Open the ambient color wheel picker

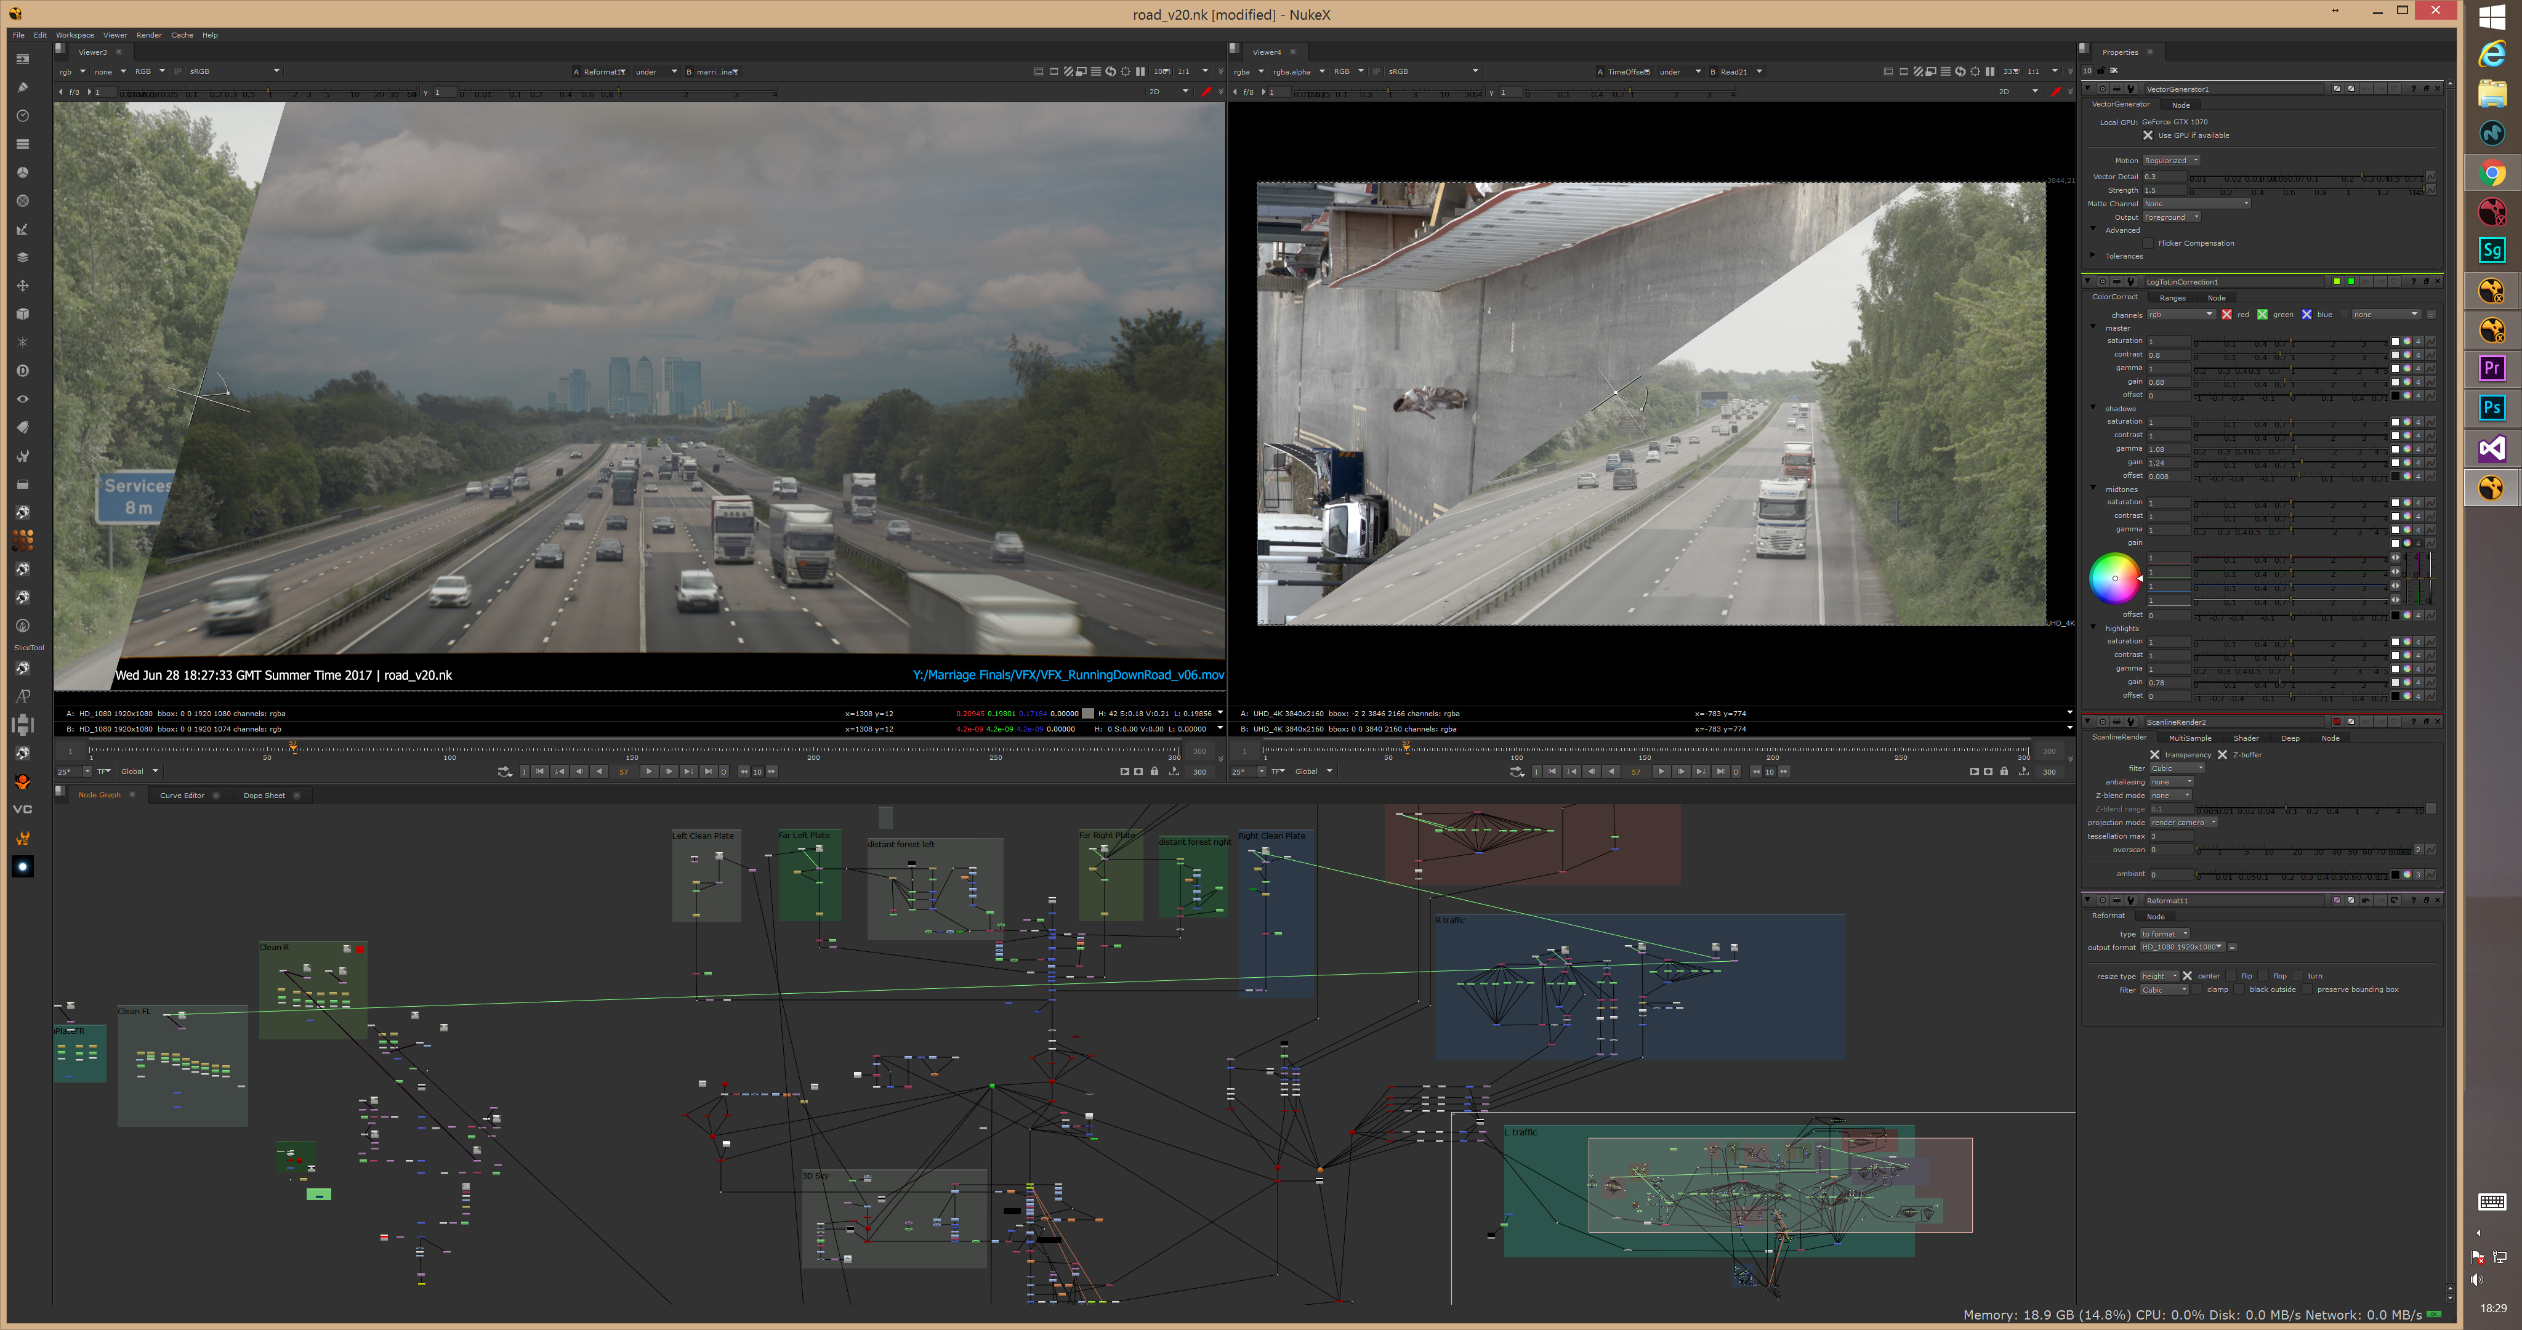click(2406, 874)
